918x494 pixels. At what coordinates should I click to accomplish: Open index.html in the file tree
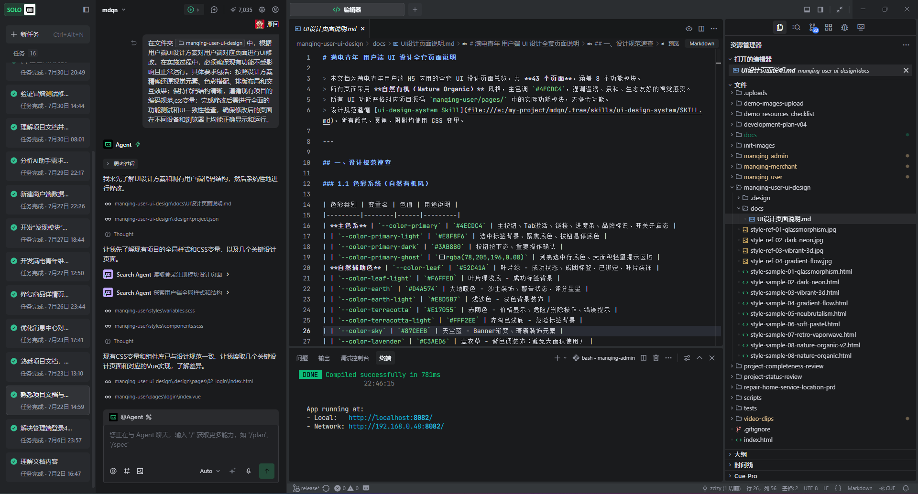[758, 440]
